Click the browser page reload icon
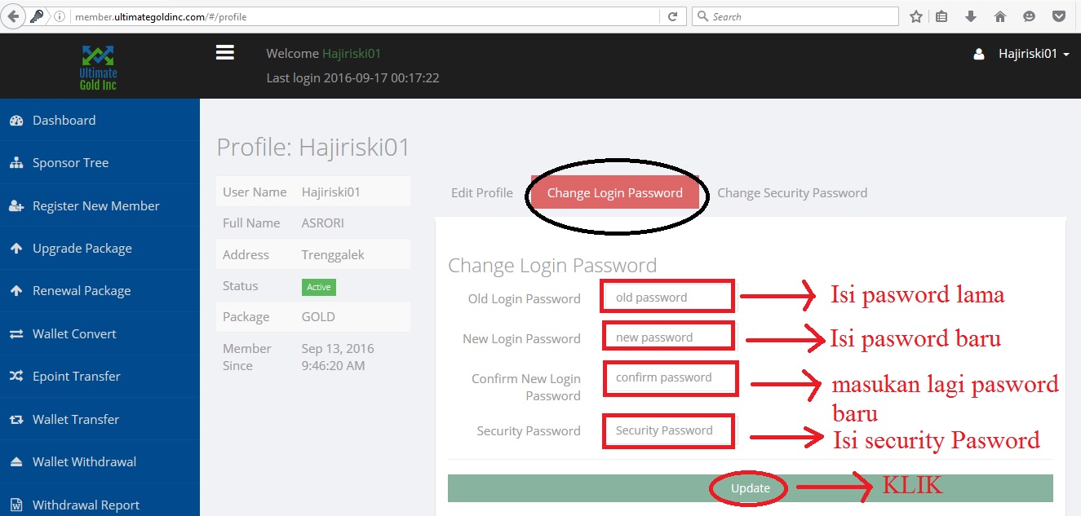The image size is (1081, 516). coord(672,15)
